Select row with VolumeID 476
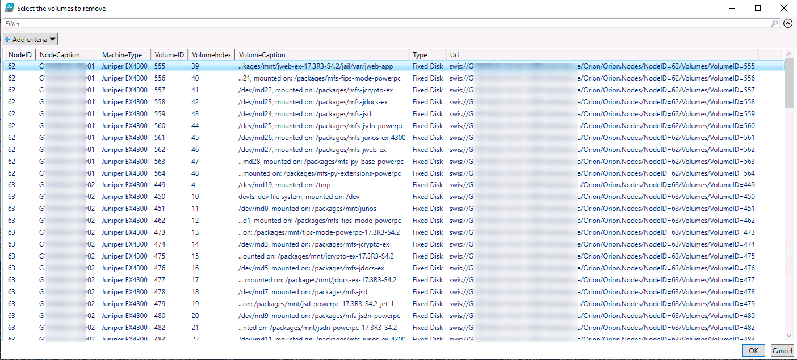Image resolution: width=797 pixels, height=360 pixels. 394,268
